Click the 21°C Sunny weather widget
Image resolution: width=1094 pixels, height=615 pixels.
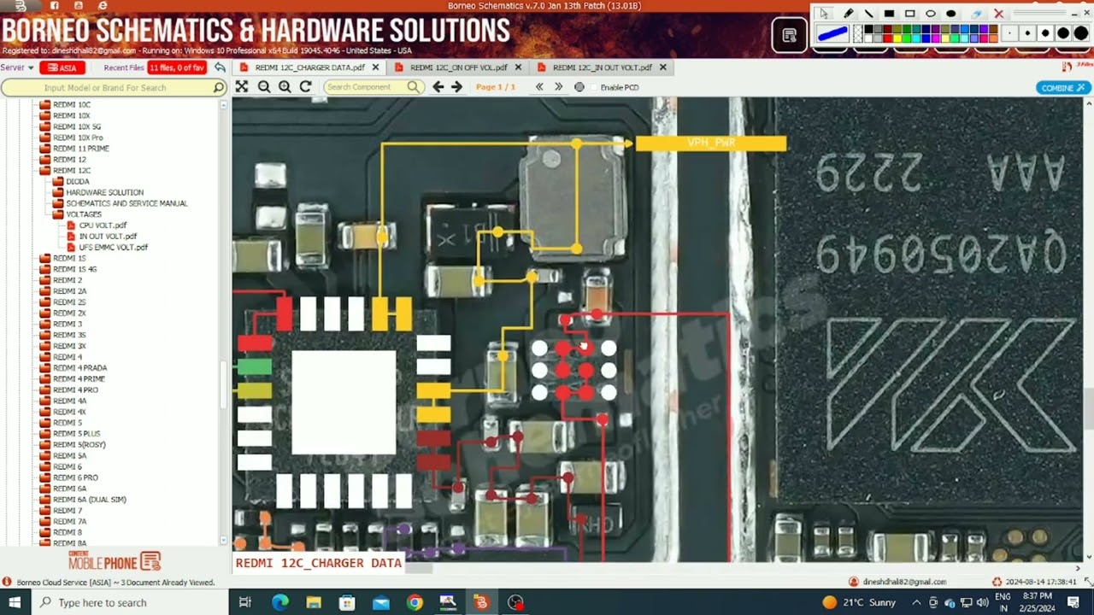(x=859, y=602)
